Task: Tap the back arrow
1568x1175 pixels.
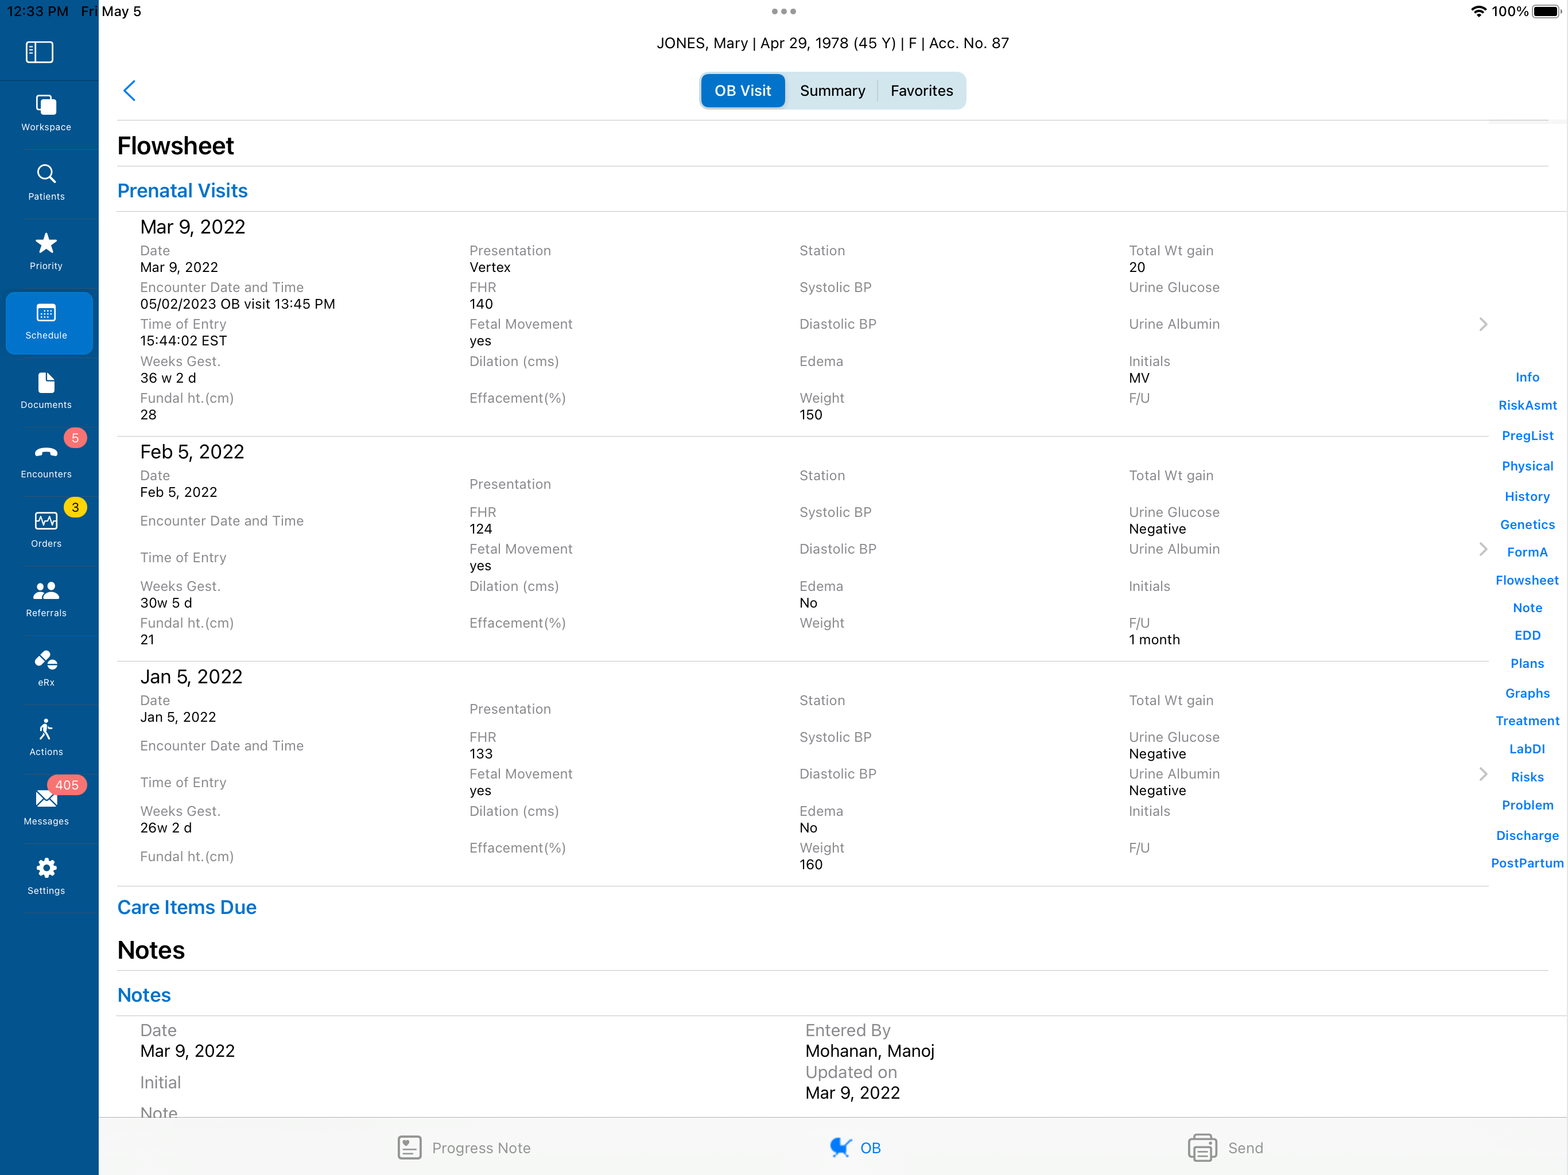Action: point(130,91)
